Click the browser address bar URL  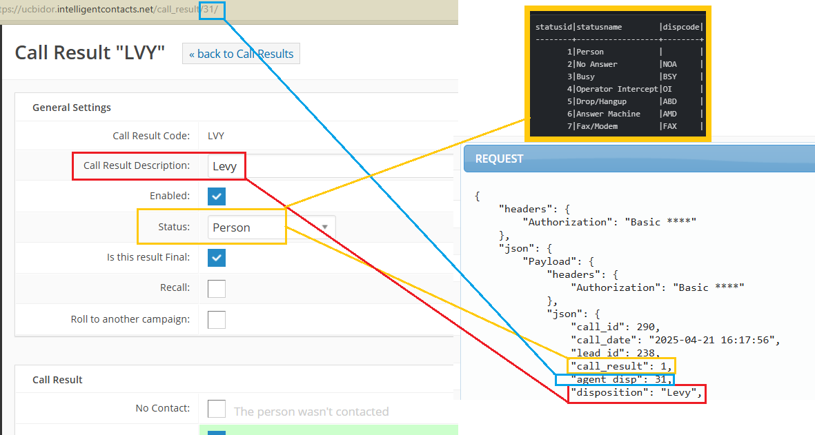[104, 10]
